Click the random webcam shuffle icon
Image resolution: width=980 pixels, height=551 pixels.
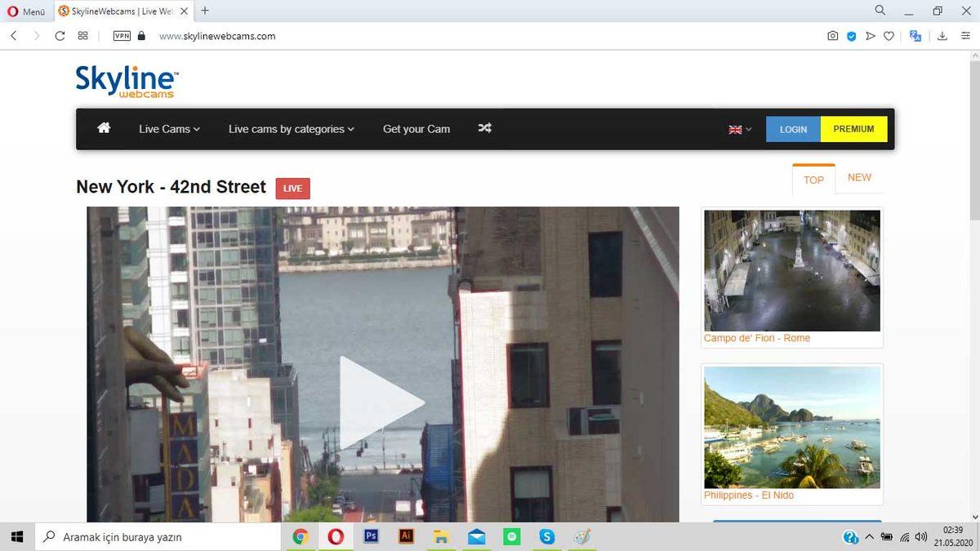484,128
